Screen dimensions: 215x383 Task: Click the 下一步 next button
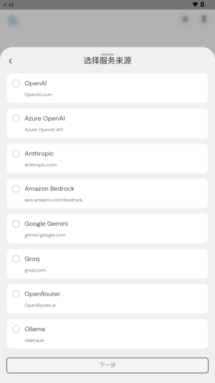[107, 365]
